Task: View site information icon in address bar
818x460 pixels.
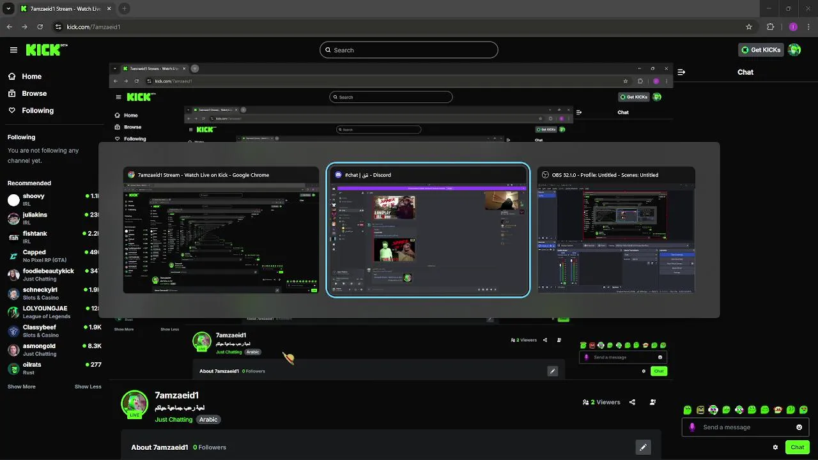Action: coord(58,27)
